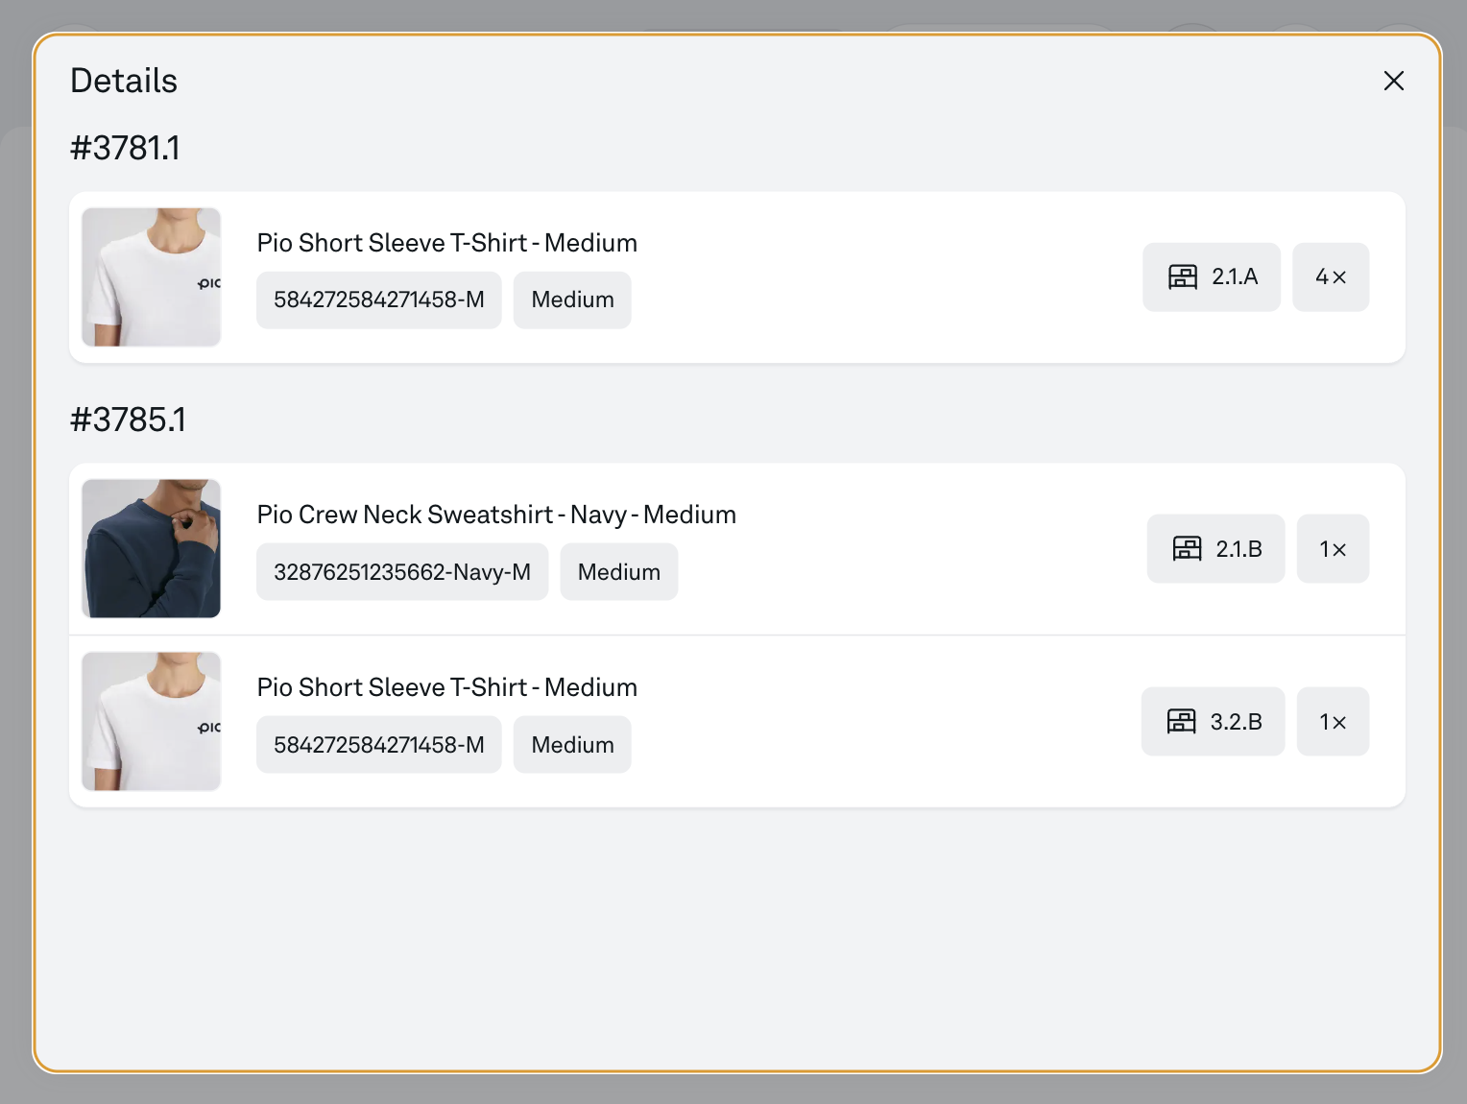
Task: Click Pio Crew Neck Sweatshirt - Navy - Medium title
Action: point(496,515)
